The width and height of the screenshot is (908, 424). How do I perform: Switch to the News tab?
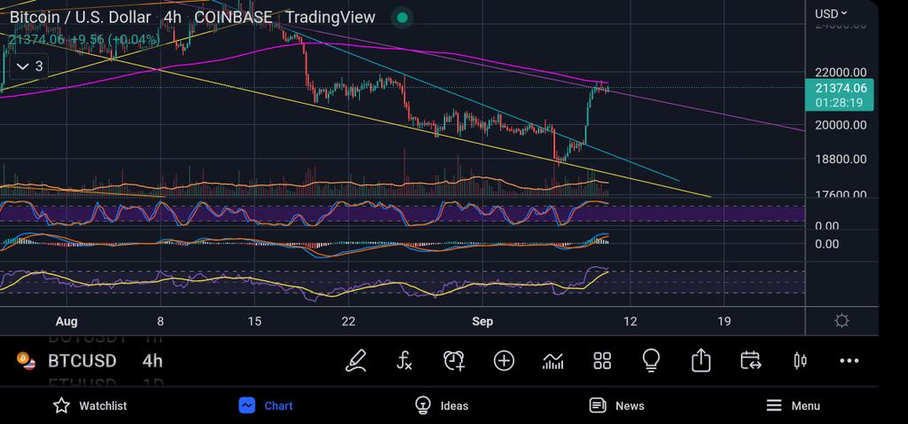pyautogui.click(x=617, y=405)
